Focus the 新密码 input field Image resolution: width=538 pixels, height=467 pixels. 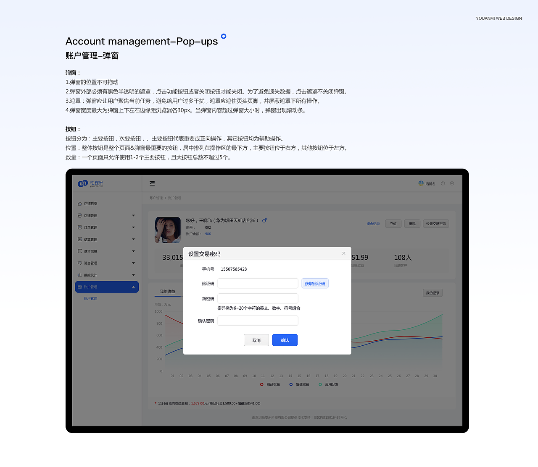(258, 298)
